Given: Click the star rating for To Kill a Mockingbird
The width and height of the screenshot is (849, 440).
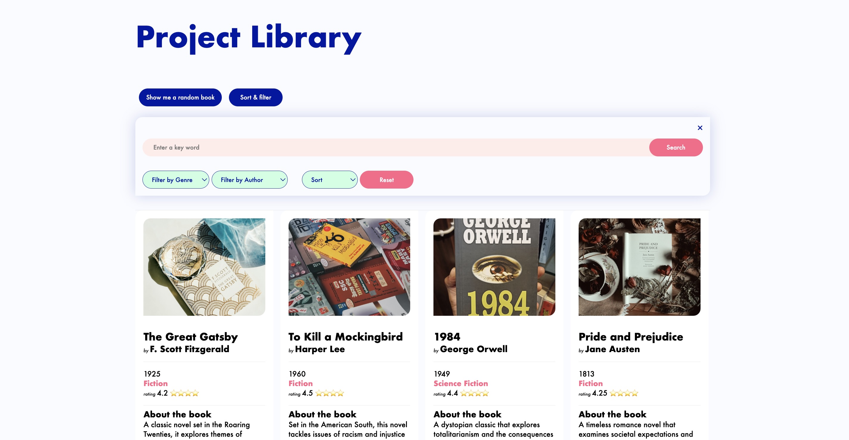Looking at the screenshot, I should pyautogui.click(x=330, y=393).
